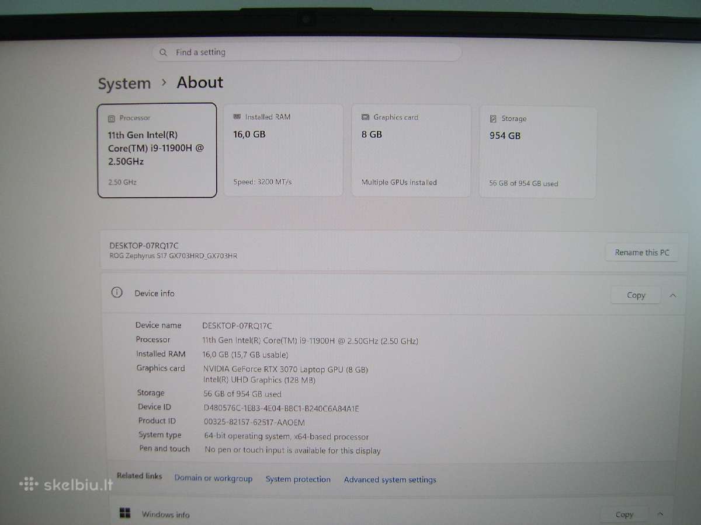Click the Find a setting search box
The width and height of the screenshot is (701, 525).
coord(307,52)
